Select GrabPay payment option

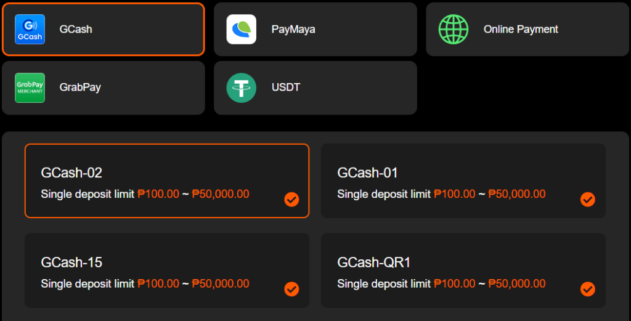click(x=104, y=87)
